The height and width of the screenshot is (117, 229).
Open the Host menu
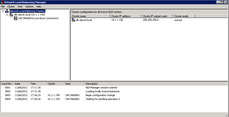click(20, 6)
